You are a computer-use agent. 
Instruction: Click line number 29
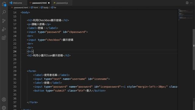pyautogui.click(x=15, y=71)
